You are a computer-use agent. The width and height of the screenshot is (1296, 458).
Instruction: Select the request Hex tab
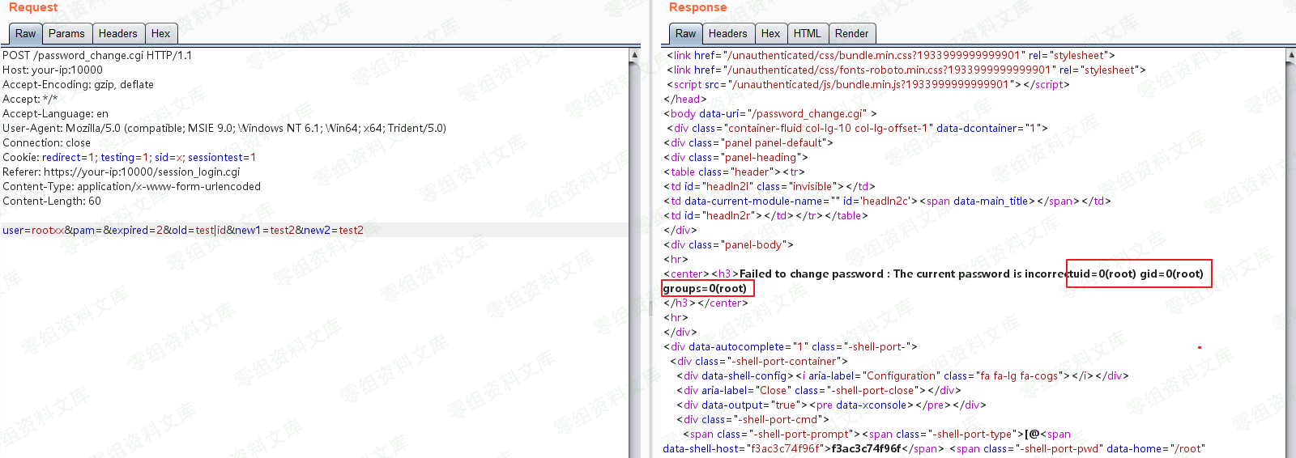(x=160, y=34)
